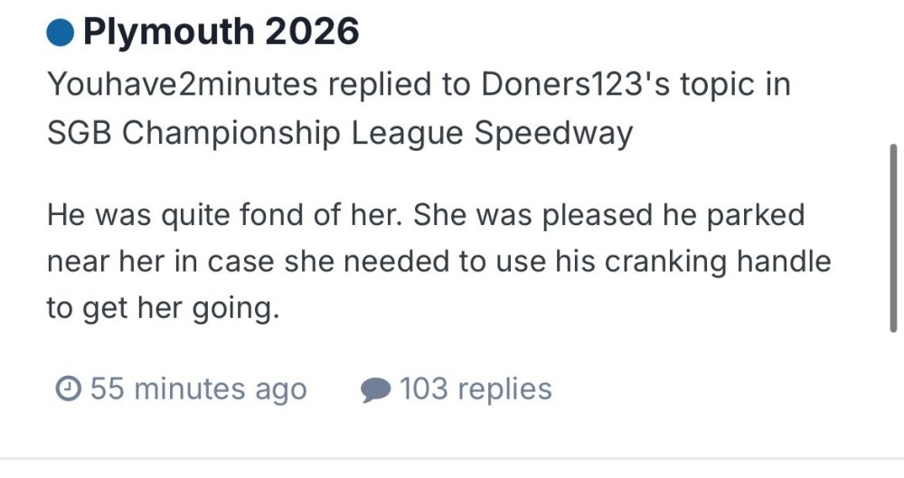Image resolution: width=904 pixels, height=478 pixels.
Task: Click the word 'replies' after 103
Action: [x=504, y=389]
